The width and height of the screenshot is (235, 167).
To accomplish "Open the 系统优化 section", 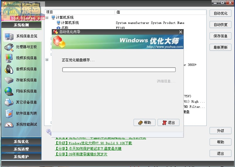I will (21, 141).
